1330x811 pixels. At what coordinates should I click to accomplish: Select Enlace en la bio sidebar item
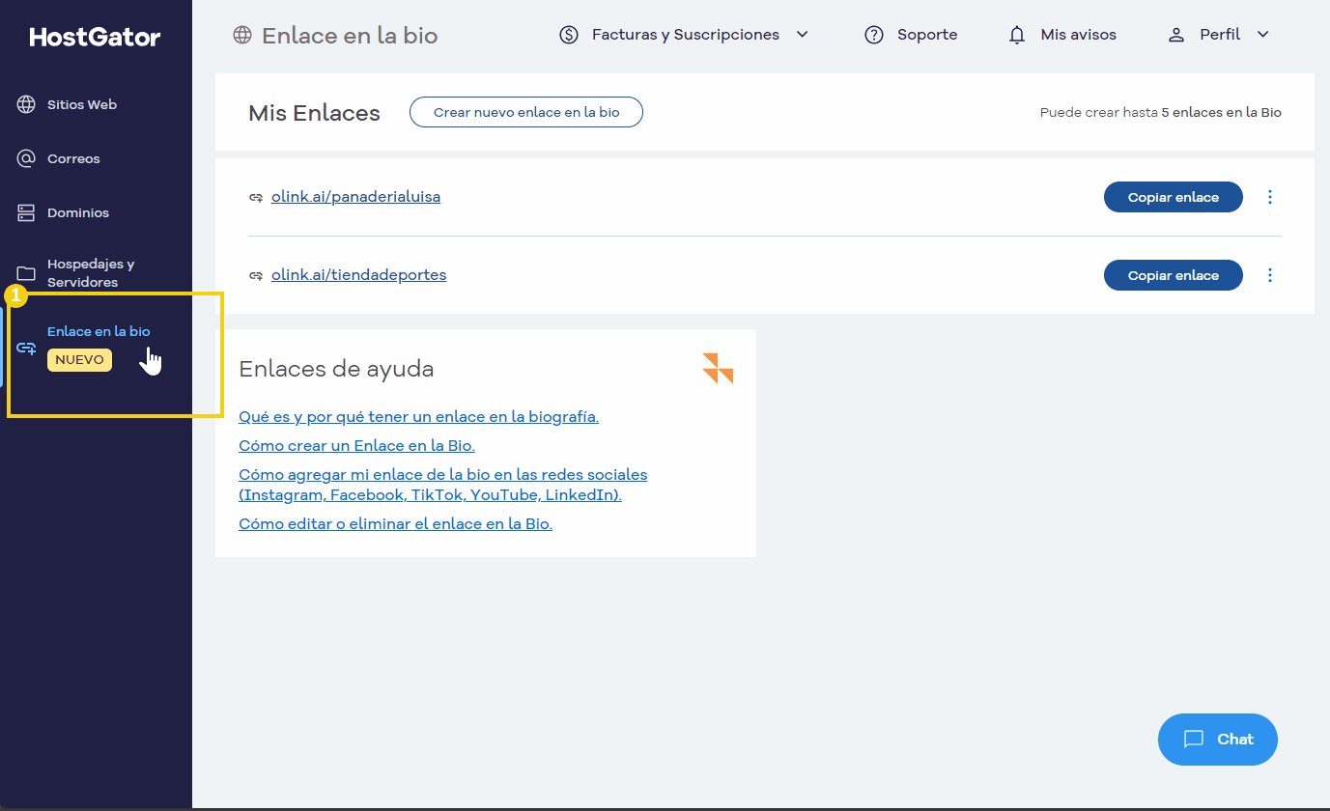click(x=99, y=331)
